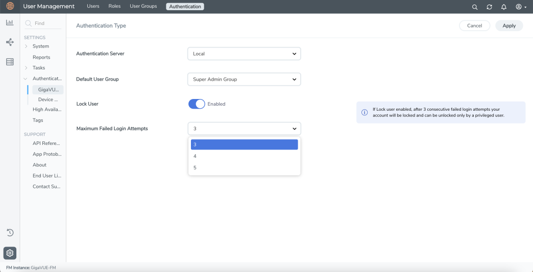Disable the Lock User toggle
Viewport: 533px width, 272px height.
197,104
